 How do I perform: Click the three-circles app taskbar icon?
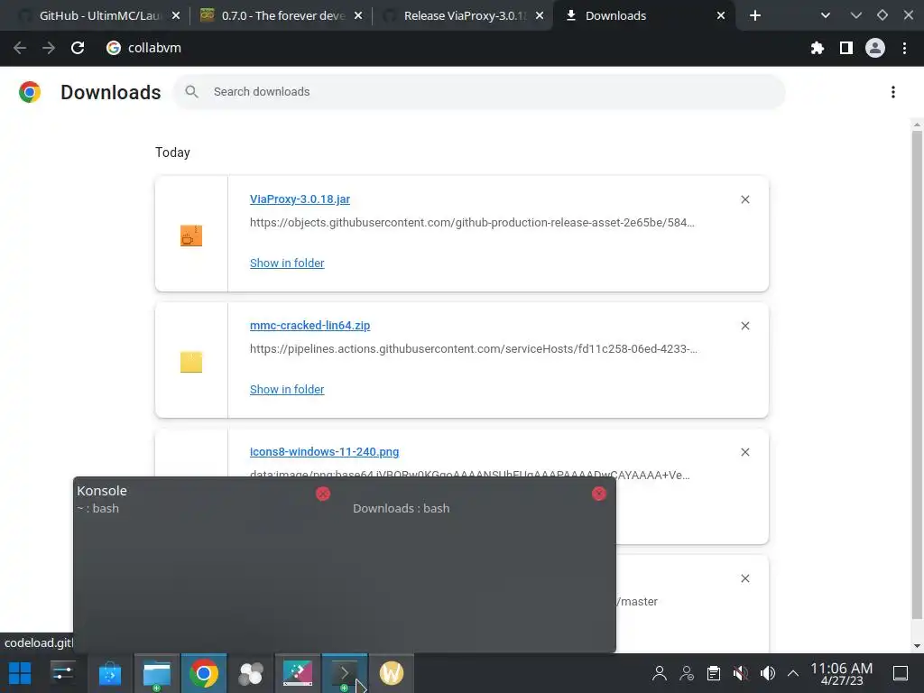[x=251, y=673]
